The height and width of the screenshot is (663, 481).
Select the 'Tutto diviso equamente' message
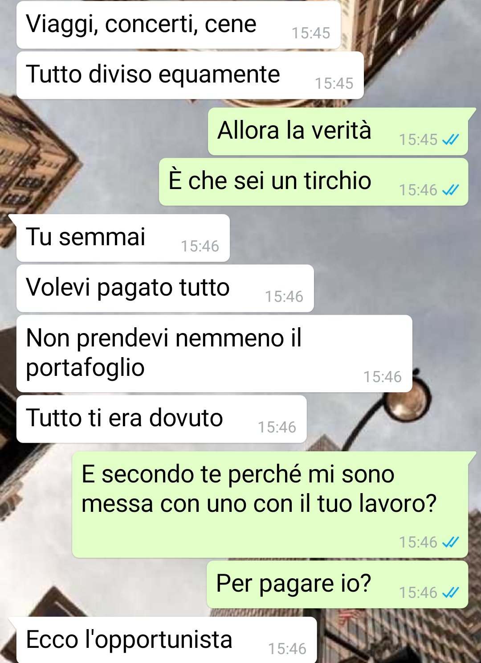(x=190, y=75)
